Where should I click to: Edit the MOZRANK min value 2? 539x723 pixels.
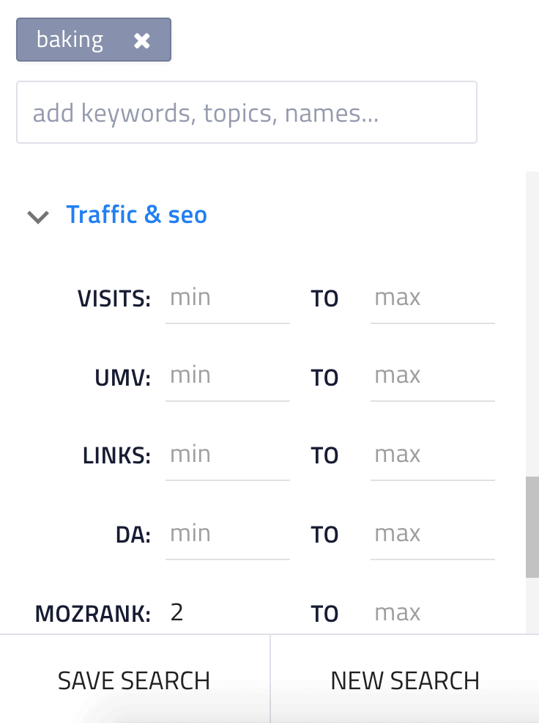[x=227, y=612]
